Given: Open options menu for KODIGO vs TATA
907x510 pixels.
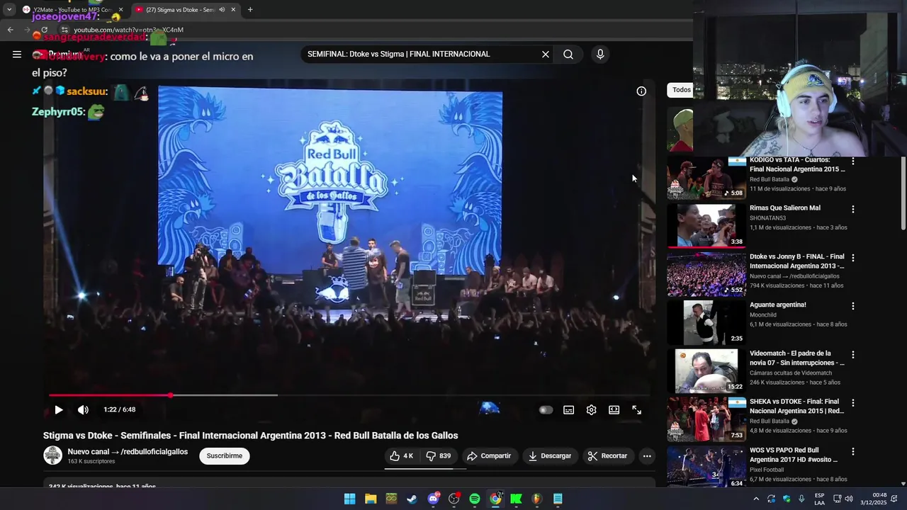Looking at the screenshot, I should point(853,161).
